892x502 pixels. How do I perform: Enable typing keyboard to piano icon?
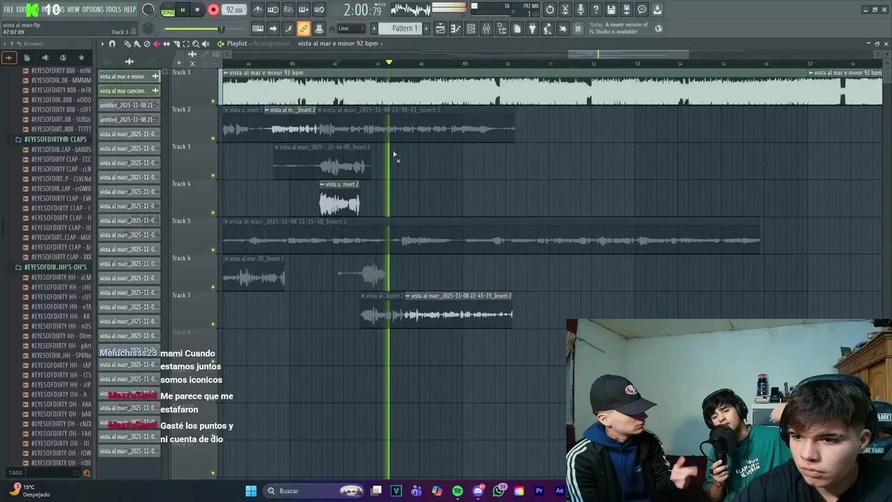pyautogui.click(x=258, y=29)
